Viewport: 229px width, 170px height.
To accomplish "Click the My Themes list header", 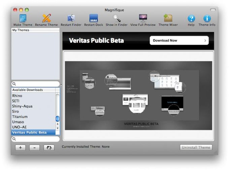I will click(35, 30).
